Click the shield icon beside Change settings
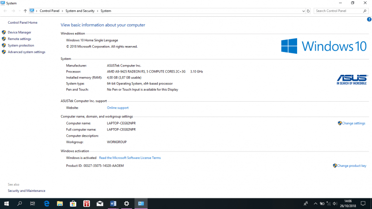 (x=340, y=123)
